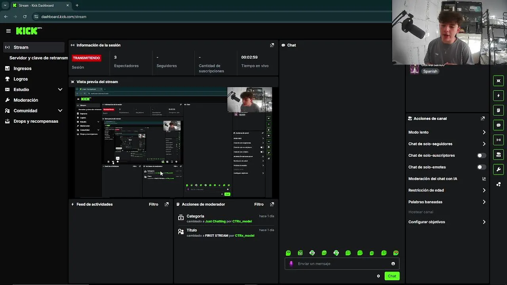Viewport: 507px width, 285px height.
Task: Select Stream in the left sidebar
Action: click(x=33, y=47)
